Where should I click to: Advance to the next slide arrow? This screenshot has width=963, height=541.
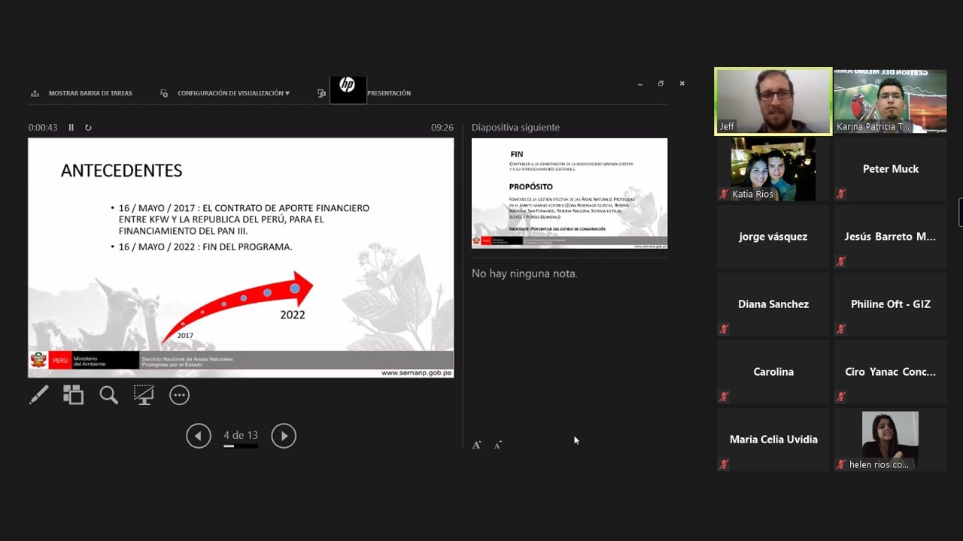(x=284, y=436)
